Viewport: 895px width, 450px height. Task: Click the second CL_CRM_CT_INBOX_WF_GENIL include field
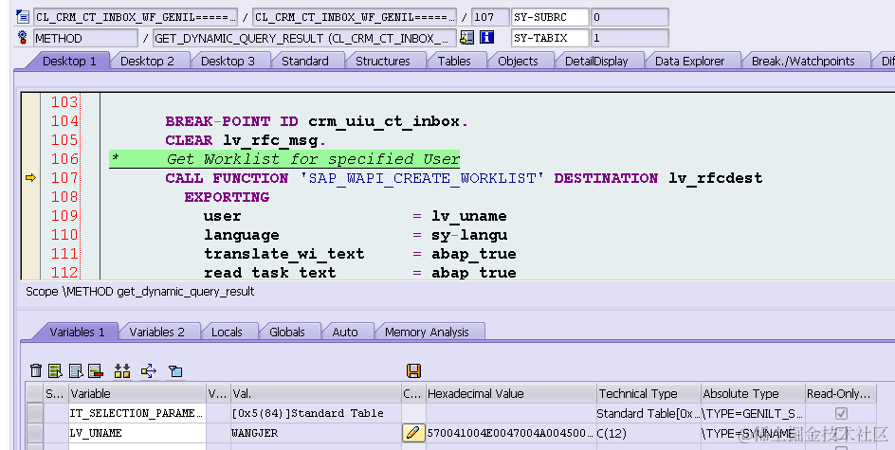point(355,17)
